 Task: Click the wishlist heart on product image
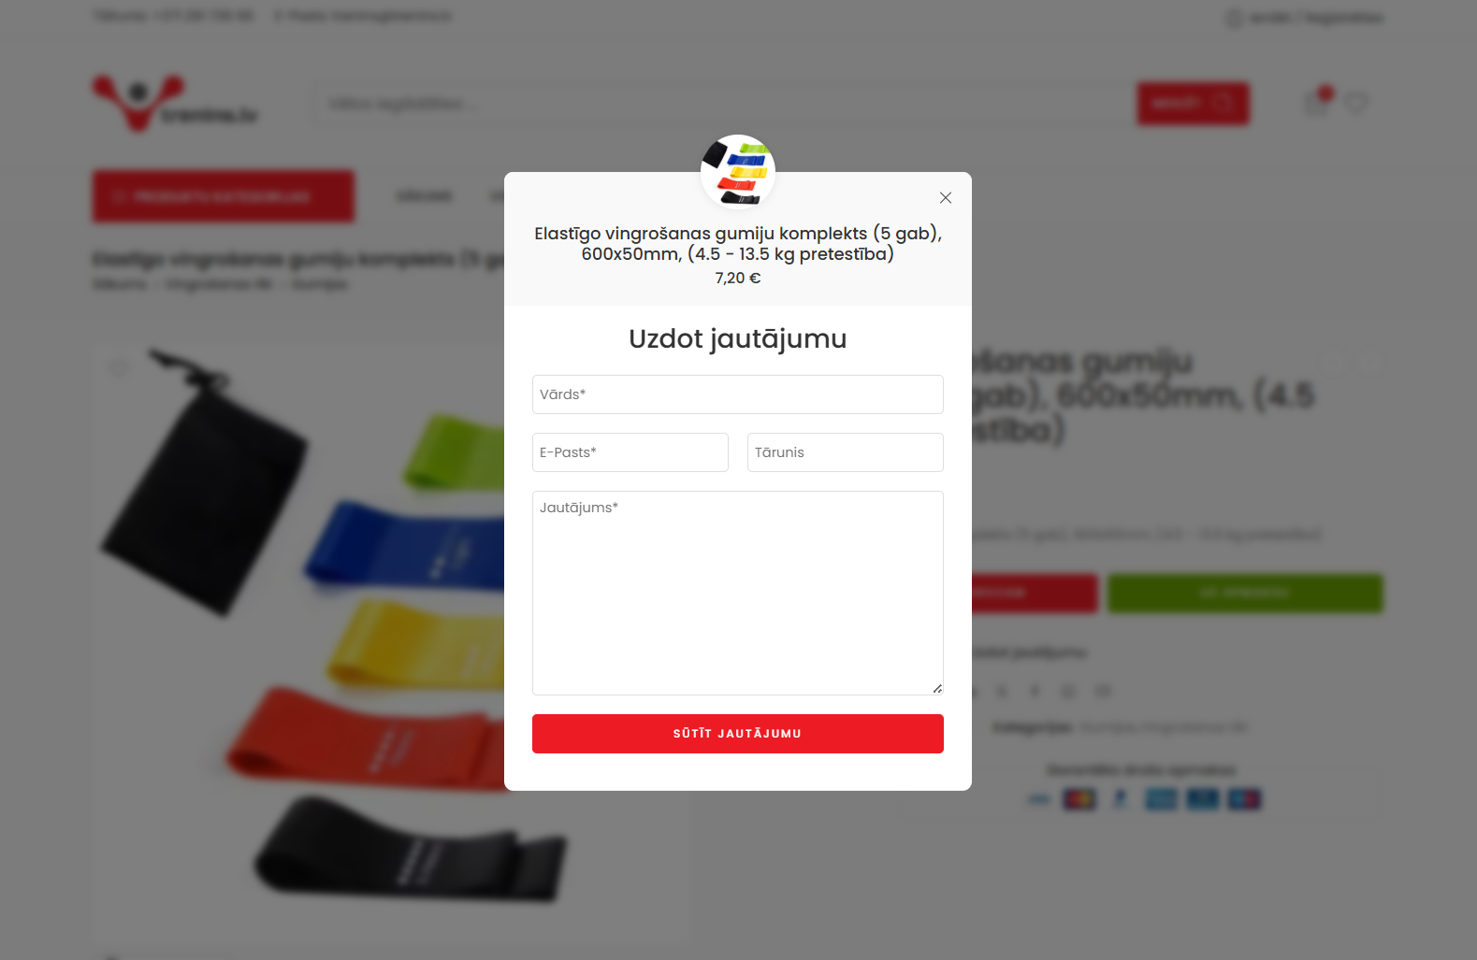tap(119, 368)
